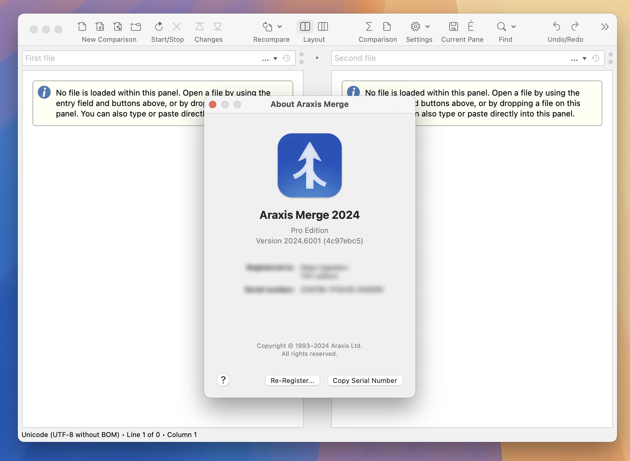Click the folder-shaped New Comparison icon
630x461 pixels.
point(136,27)
